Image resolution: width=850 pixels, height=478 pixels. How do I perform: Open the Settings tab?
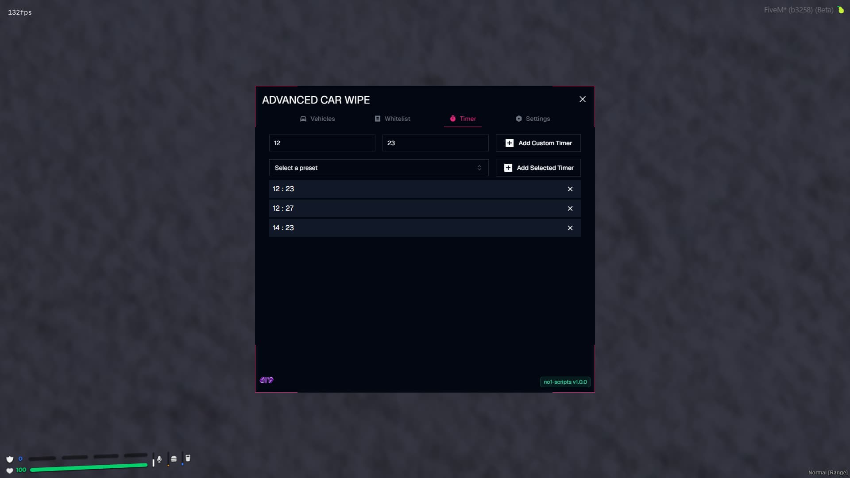533,119
